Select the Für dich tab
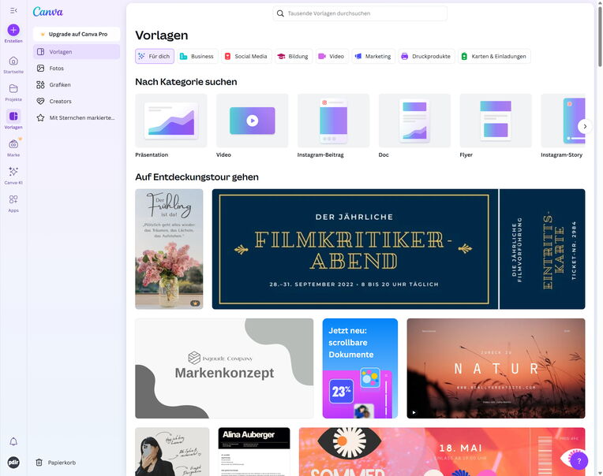The height and width of the screenshot is (476, 603). point(155,57)
